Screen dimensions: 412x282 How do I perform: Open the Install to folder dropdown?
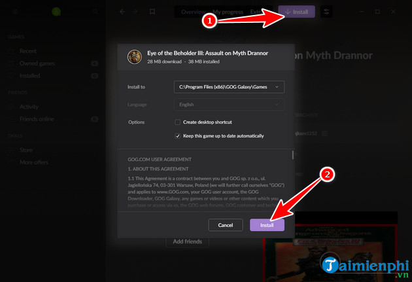click(x=229, y=87)
